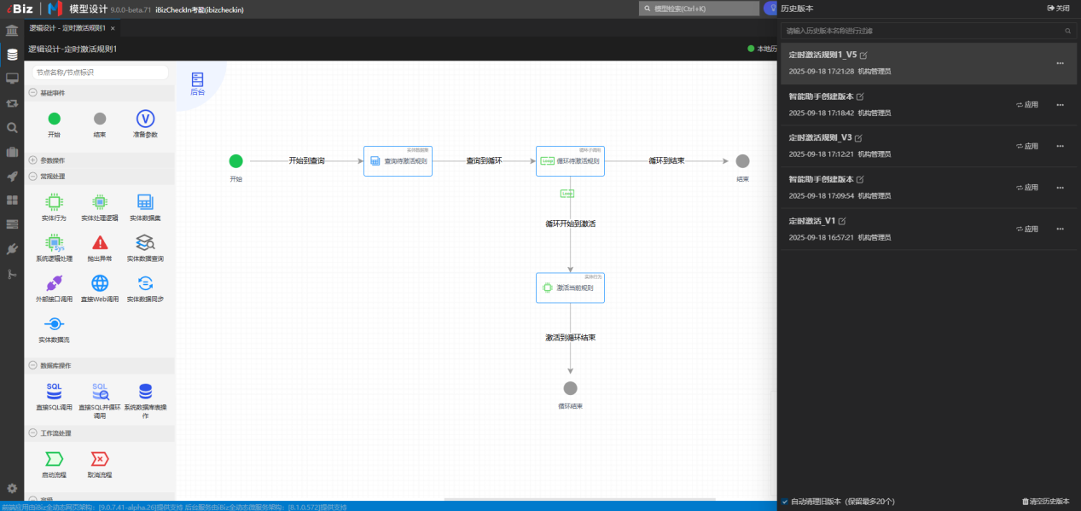The width and height of the screenshot is (1081, 511).
Task: Pick the 抛出异常 warning node icon
Action: click(100, 242)
